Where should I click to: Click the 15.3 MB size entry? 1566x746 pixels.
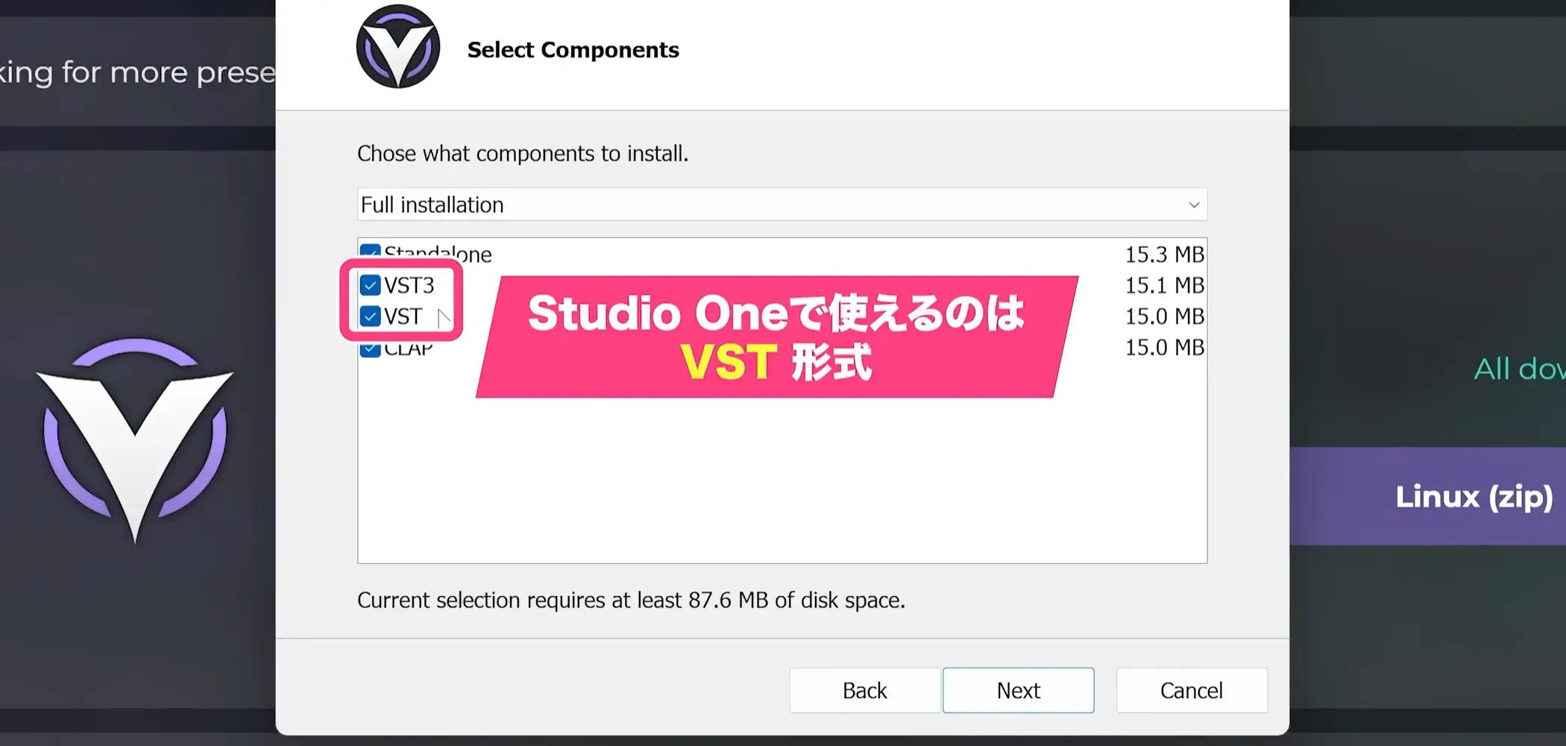[x=1164, y=254]
